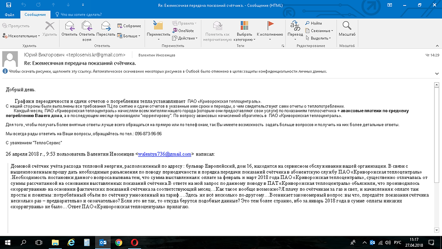Click the К исполнению flag button
Screen dimensions: 442x249
(x=270, y=30)
